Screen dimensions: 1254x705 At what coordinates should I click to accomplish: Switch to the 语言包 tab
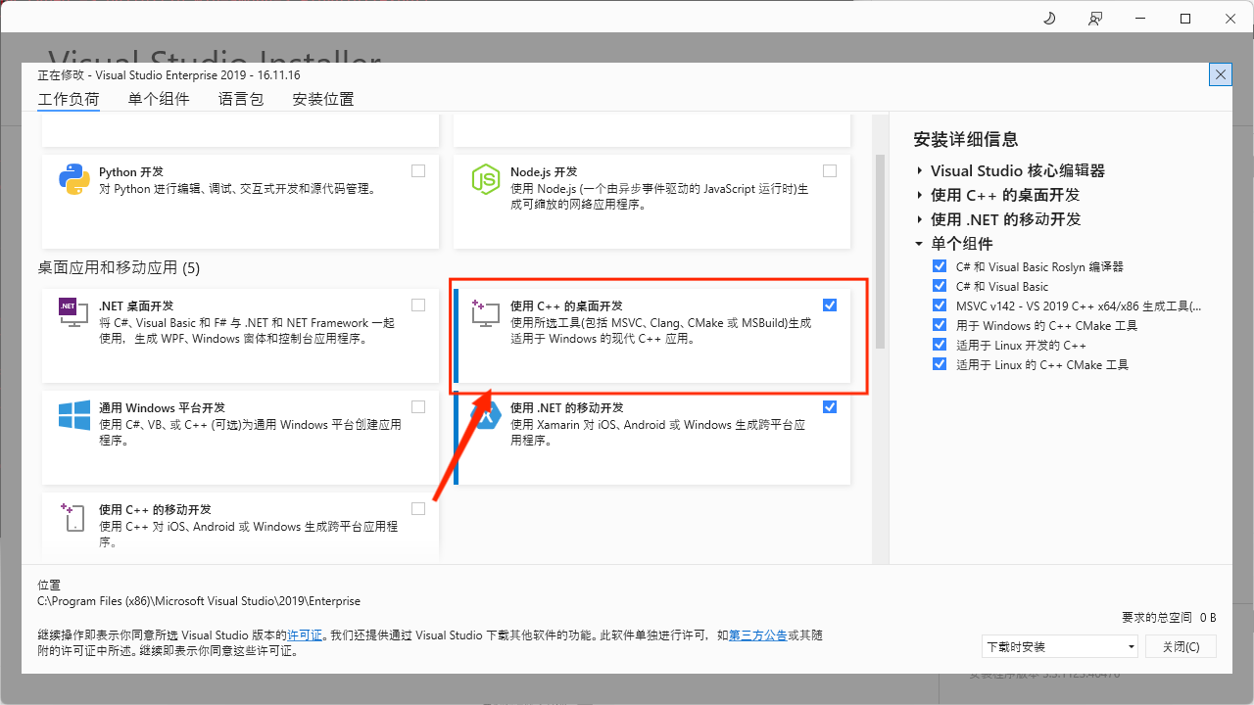(x=241, y=99)
